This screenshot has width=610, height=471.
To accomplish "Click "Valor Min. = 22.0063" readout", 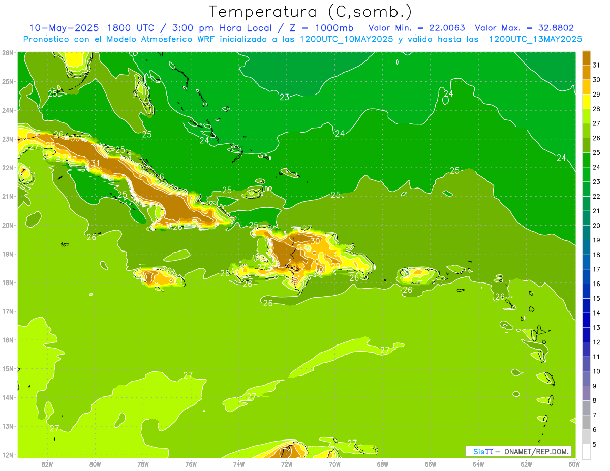I will 417,28.
